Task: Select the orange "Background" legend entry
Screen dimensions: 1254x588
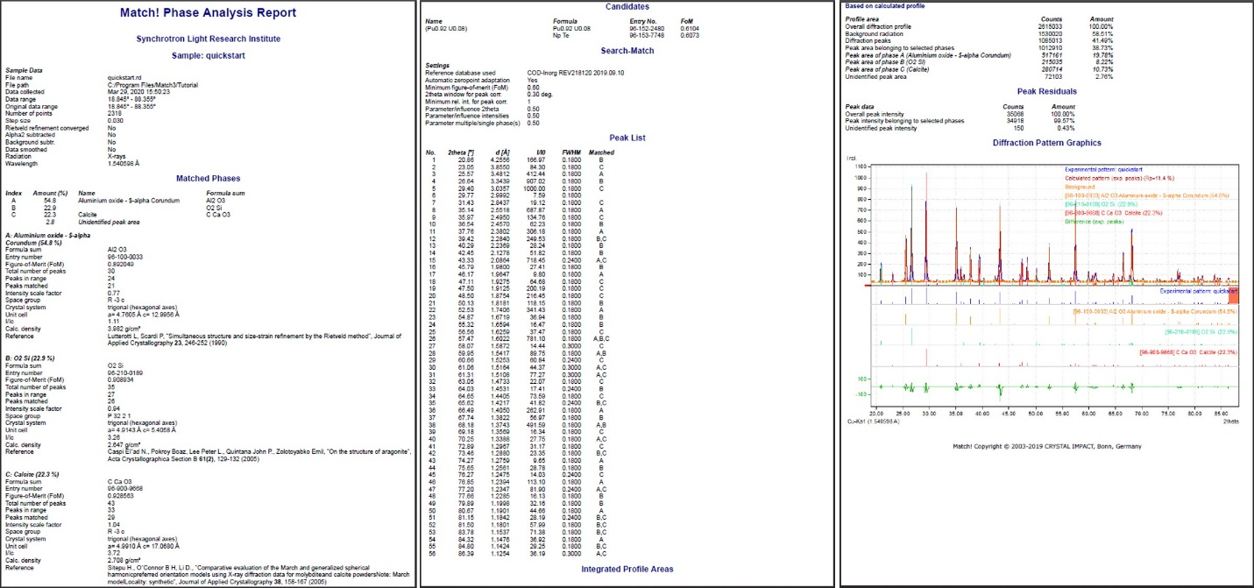Action: point(1080,186)
